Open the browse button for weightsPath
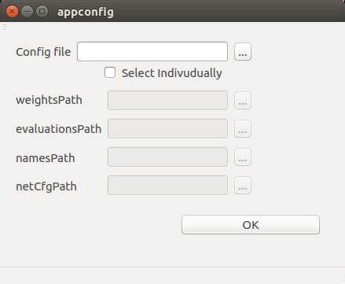The height and width of the screenshot is (284, 345). (x=243, y=101)
